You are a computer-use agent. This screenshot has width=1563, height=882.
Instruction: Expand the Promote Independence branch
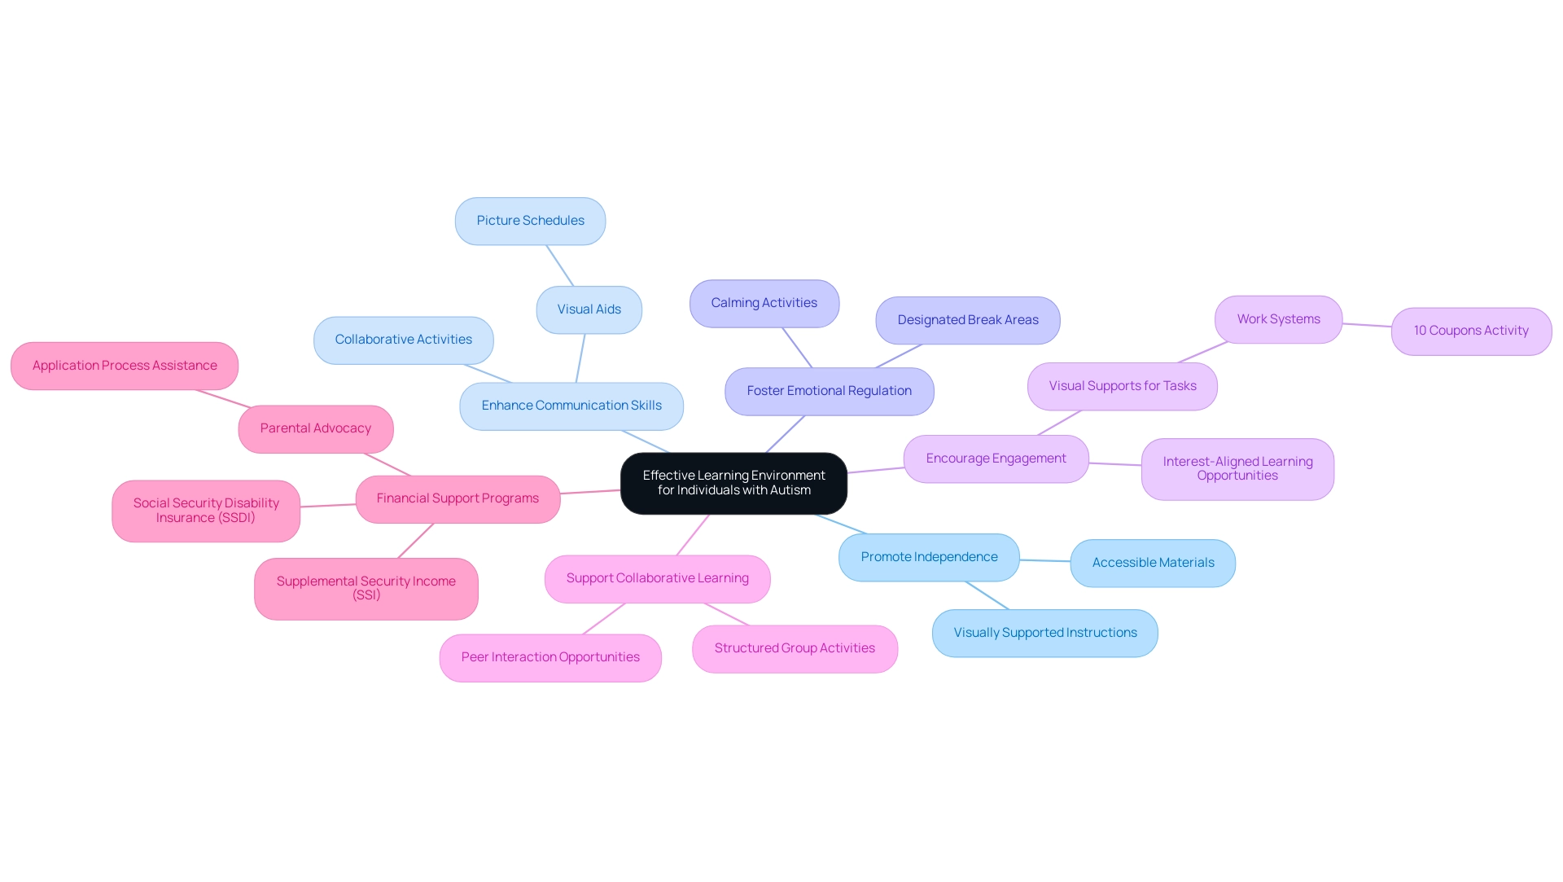tap(927, 555)
